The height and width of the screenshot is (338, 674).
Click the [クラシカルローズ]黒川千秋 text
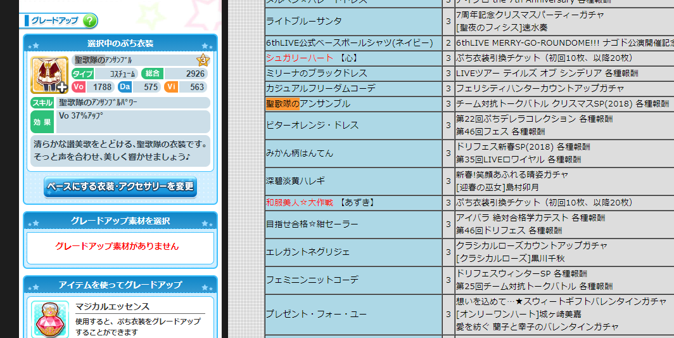pos(510,258)
